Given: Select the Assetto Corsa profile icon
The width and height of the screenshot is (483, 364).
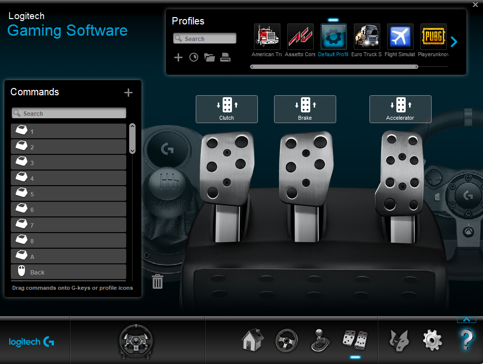Looking at the screenshot, I should (300, 37).
